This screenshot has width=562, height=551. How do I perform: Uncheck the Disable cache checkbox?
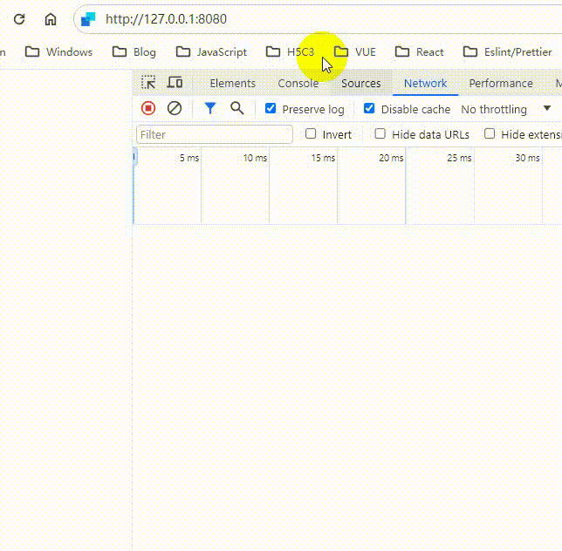pos(369,108)
